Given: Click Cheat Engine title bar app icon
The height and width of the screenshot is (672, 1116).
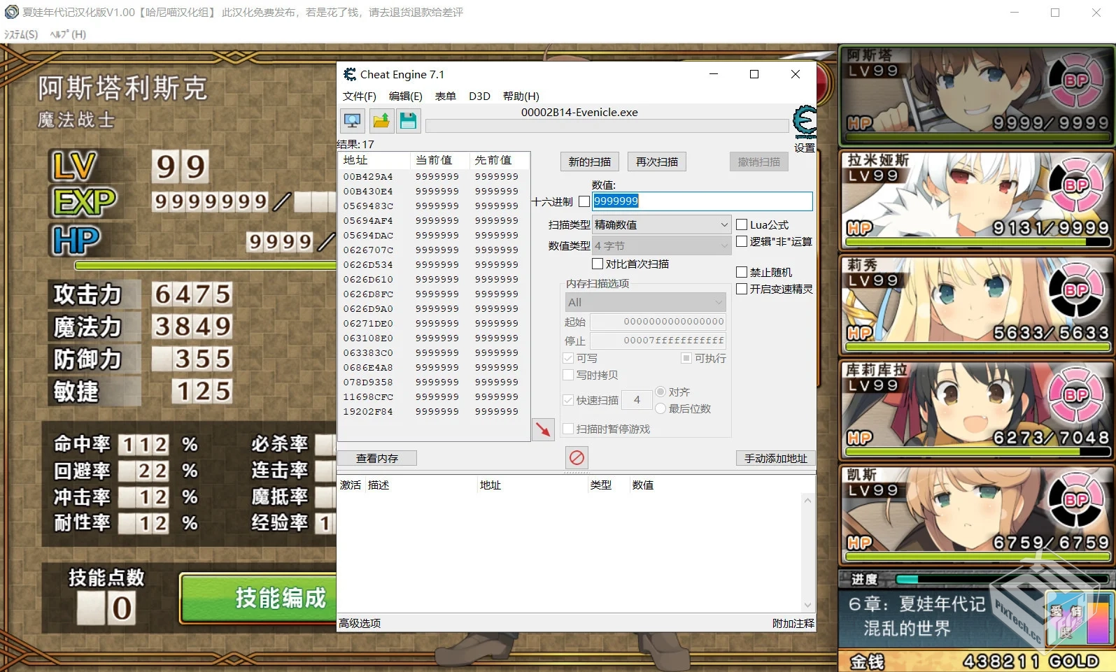Looking at the screenshot, I should coord(350,74).
